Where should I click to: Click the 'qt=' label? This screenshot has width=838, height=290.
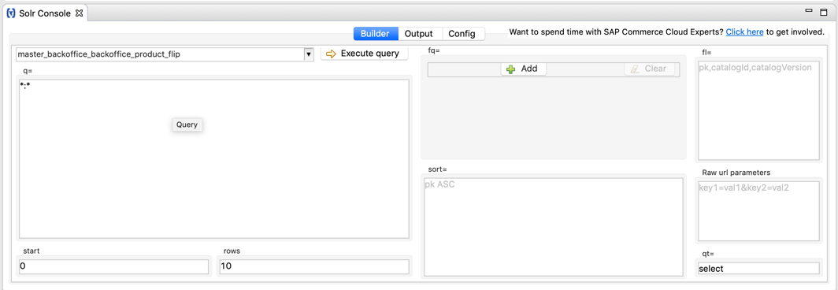(707, 254)
